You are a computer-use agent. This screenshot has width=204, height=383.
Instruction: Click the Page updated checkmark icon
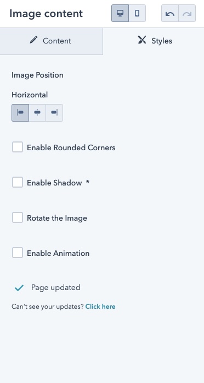pos(19,288)
